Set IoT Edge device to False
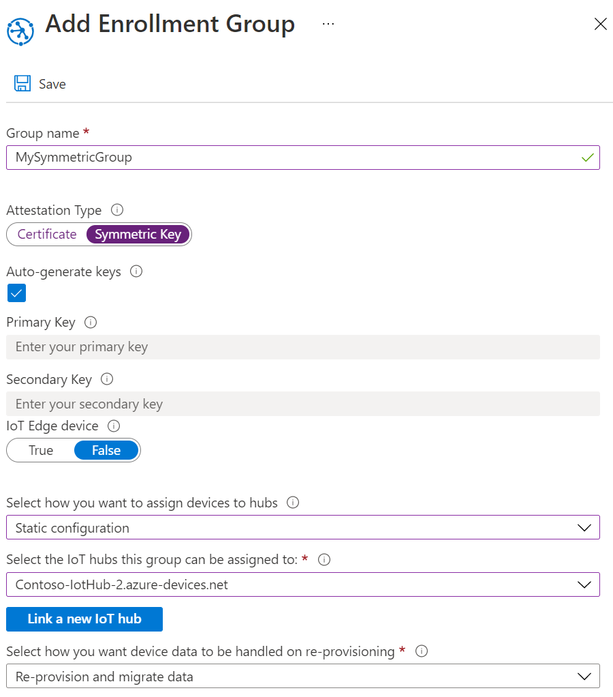Image resolution: width=613 pixels, height=697 pixels. click(x=106, y=450)
